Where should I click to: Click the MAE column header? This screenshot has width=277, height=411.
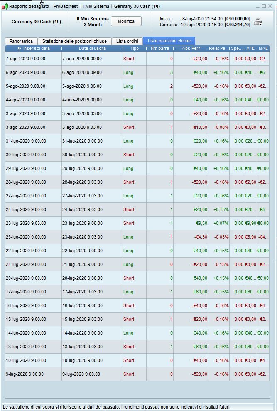point(263,49)
